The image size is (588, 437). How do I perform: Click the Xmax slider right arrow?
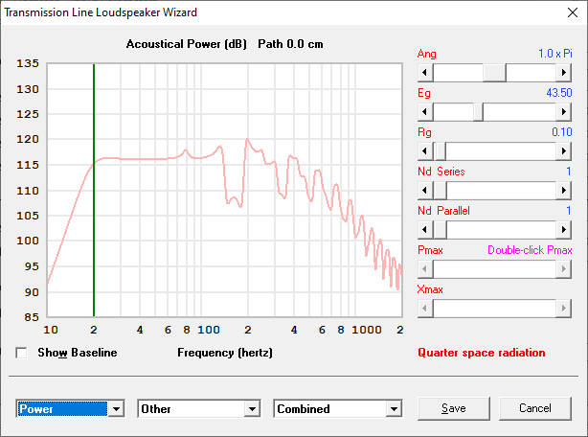tap(564, 309)
